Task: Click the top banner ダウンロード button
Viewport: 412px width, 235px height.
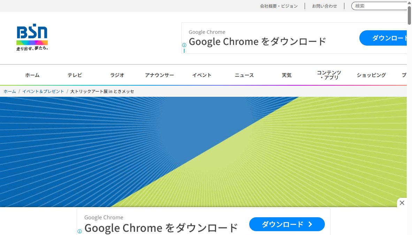Action: [x=383, y=38]
